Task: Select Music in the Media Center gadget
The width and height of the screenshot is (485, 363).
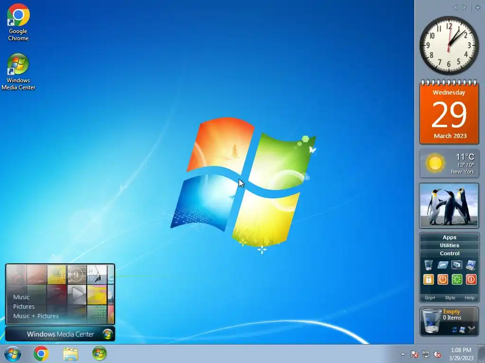Action: pyautogui.click(x=21, y=297)
